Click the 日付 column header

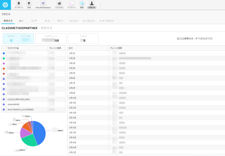pos(88,48)
